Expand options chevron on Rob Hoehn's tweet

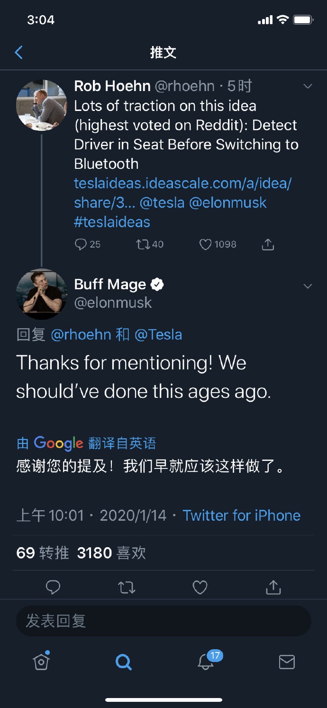[308, 86]
